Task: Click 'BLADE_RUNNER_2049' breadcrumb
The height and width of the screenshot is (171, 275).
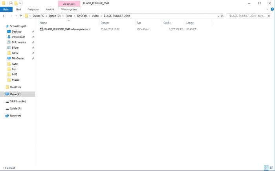Action: tap(117, 16)
